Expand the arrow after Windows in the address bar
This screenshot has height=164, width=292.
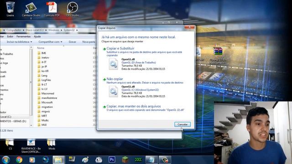(62, 30)
